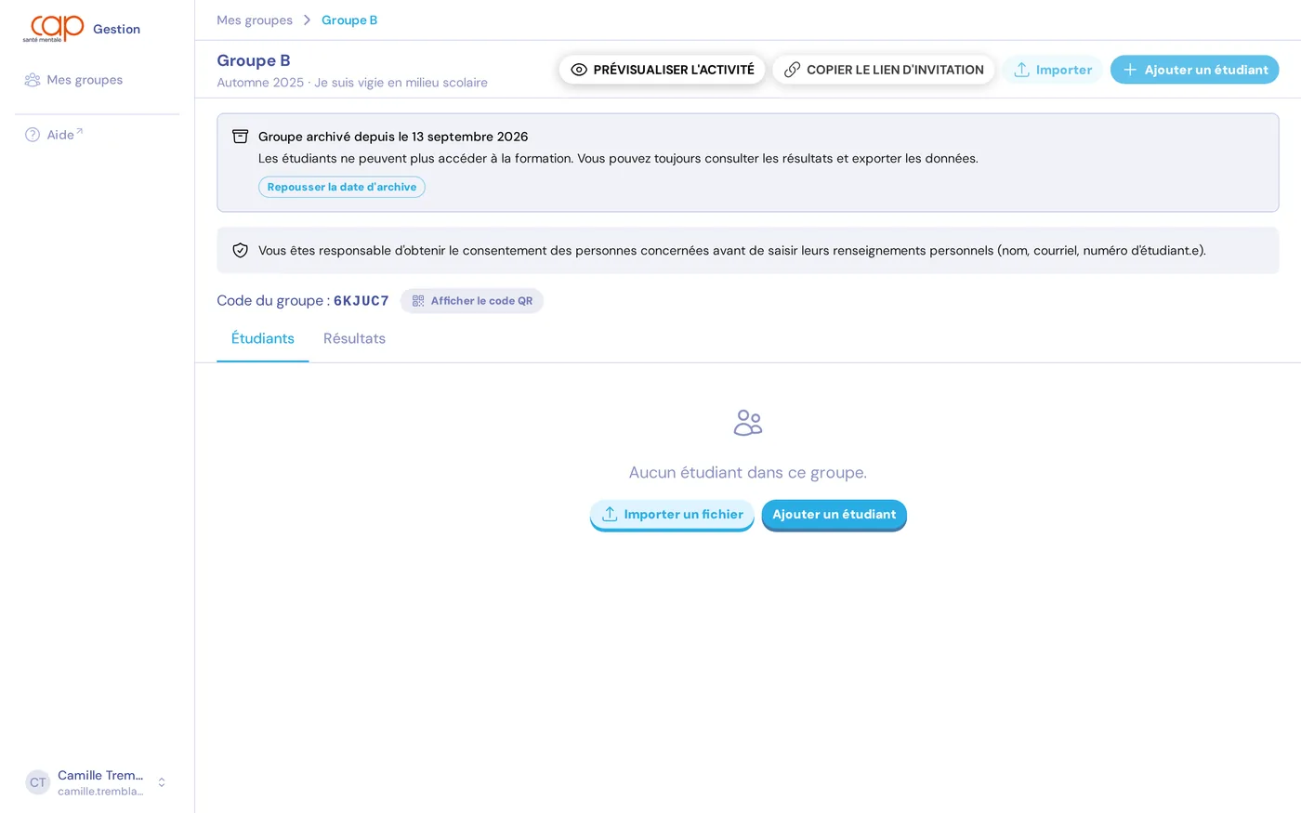Click Repousser la date d'archive
The height and width of the screenshot is (813, 1301).
coord(342,187)
